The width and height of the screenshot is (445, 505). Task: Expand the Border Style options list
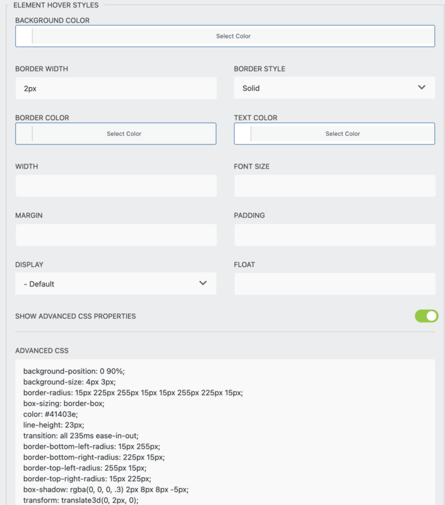point(335,88)
